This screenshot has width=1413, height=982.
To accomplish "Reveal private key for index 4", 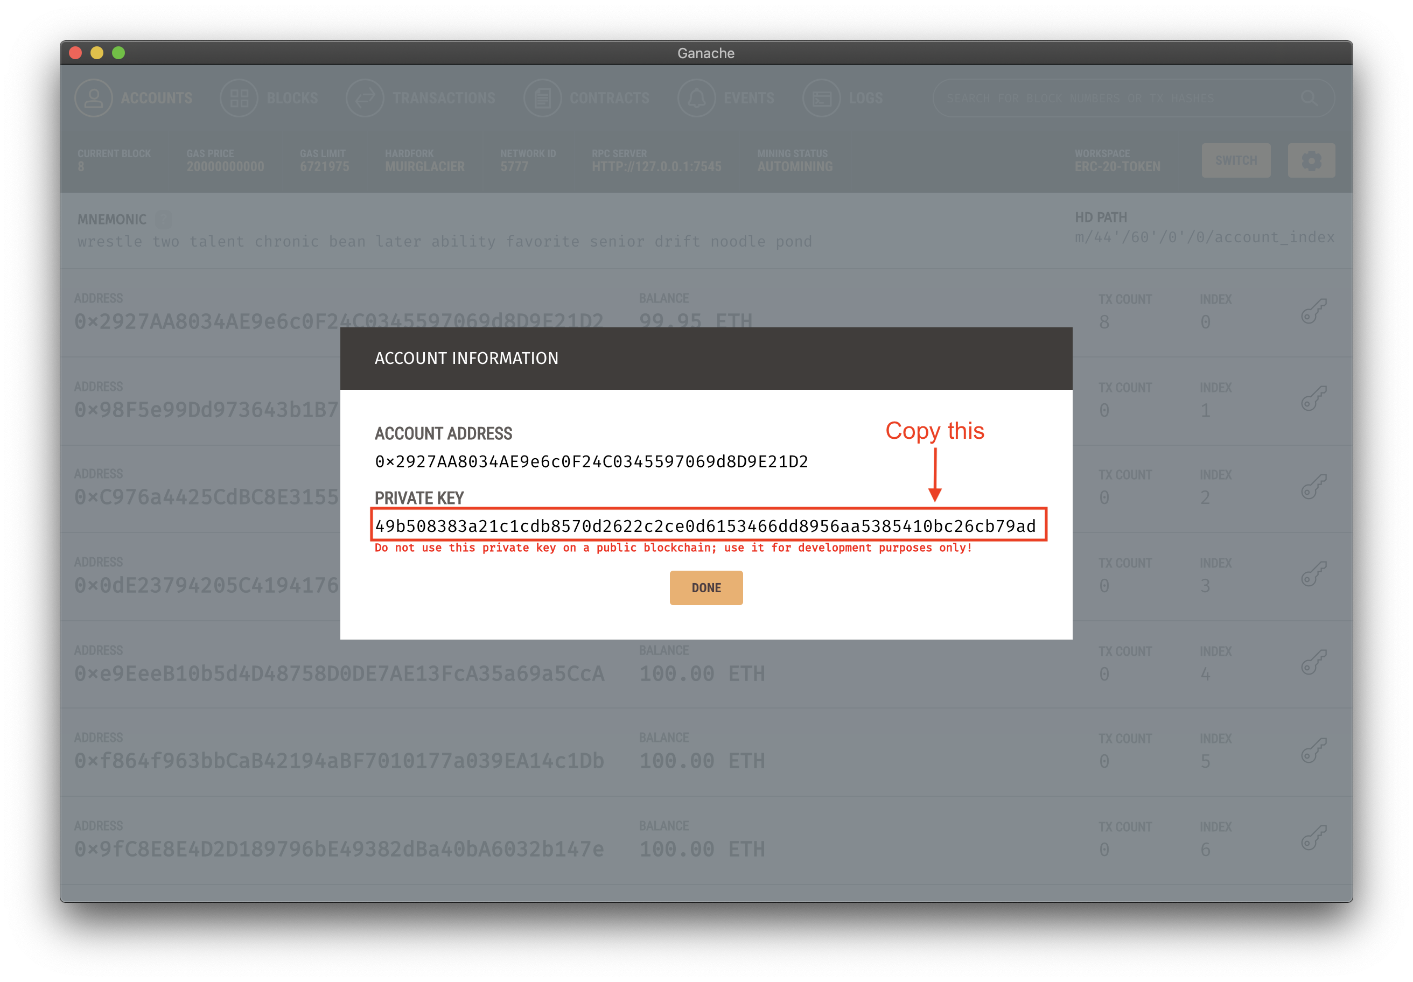I will [x=1313, y=663].
